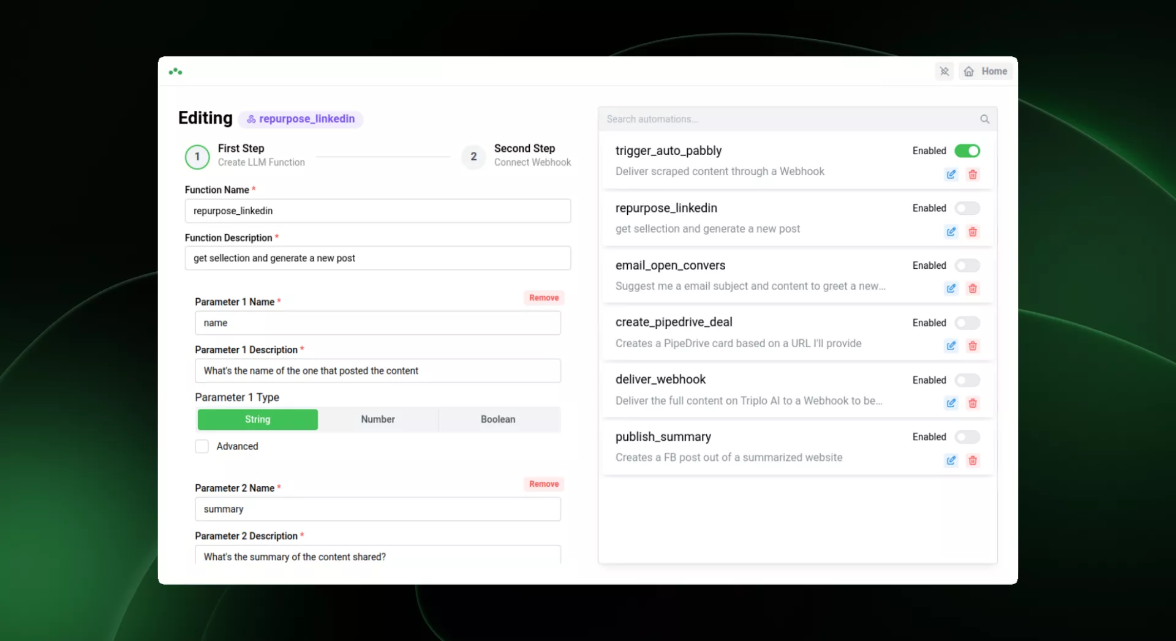Enable the publish_summary toggle

(x=967, y=437)
